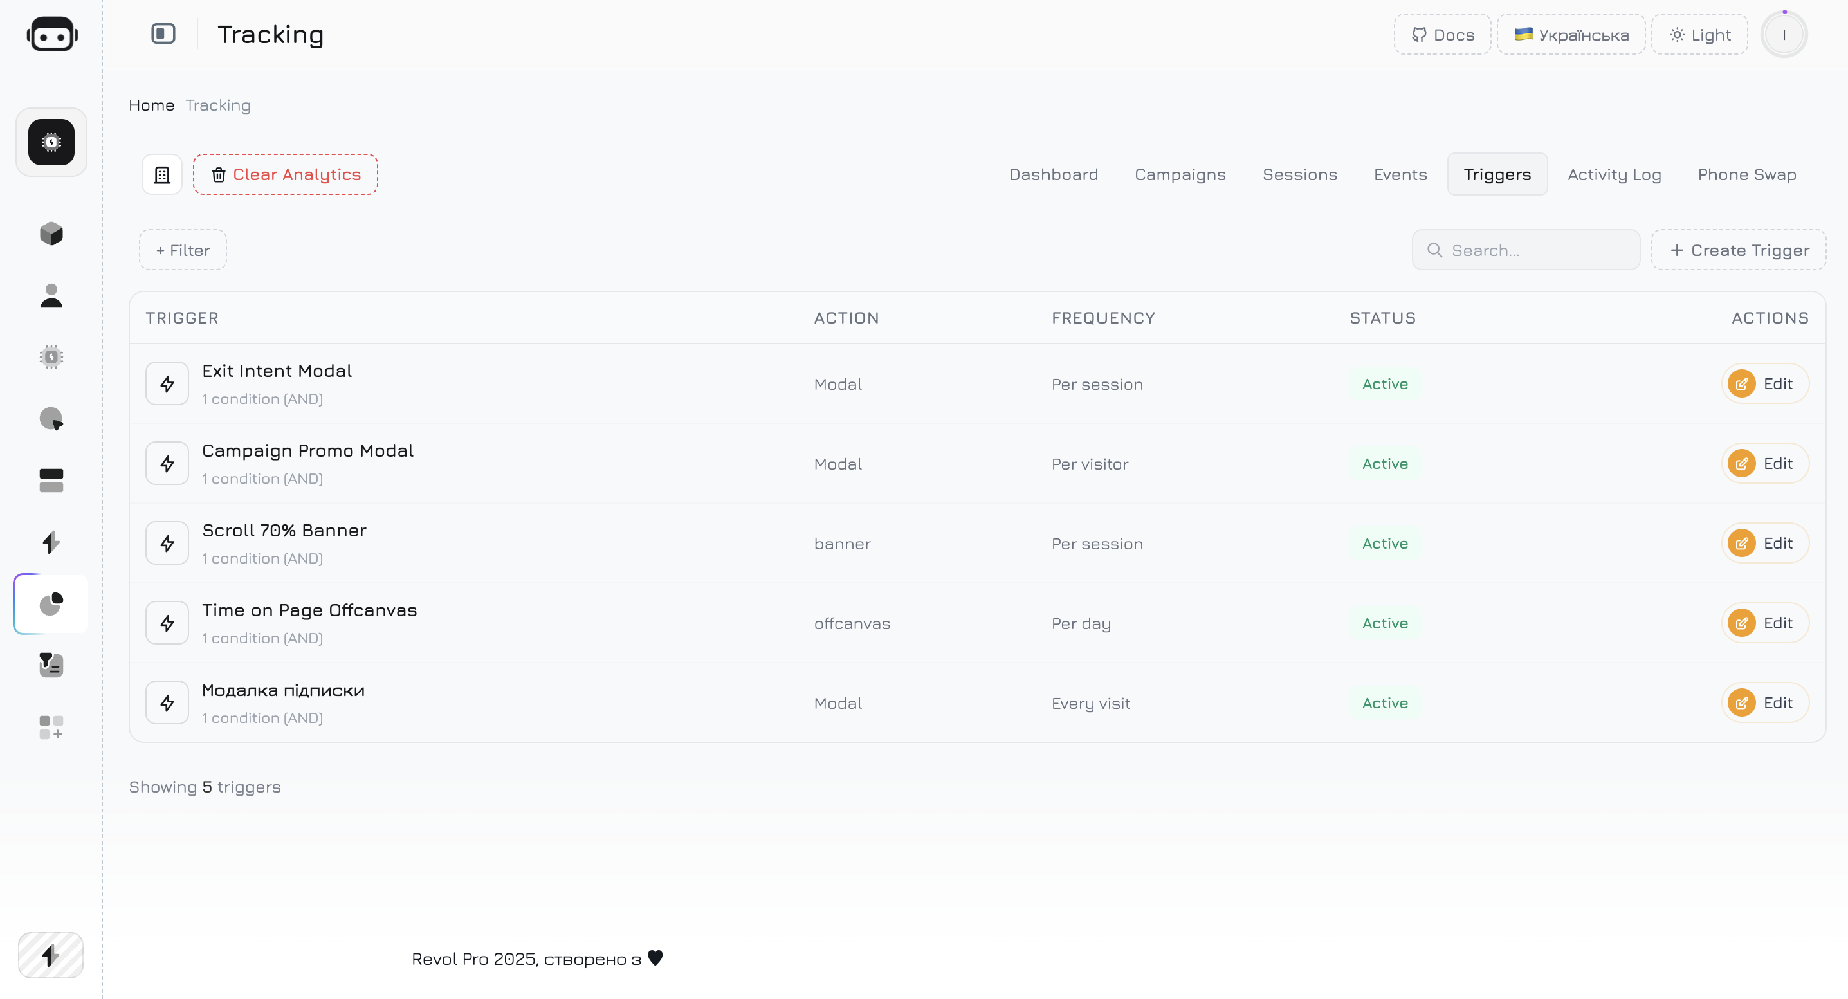Open the stacked blocks sidebar icon

pyautogui.click(x=51, y=480)
